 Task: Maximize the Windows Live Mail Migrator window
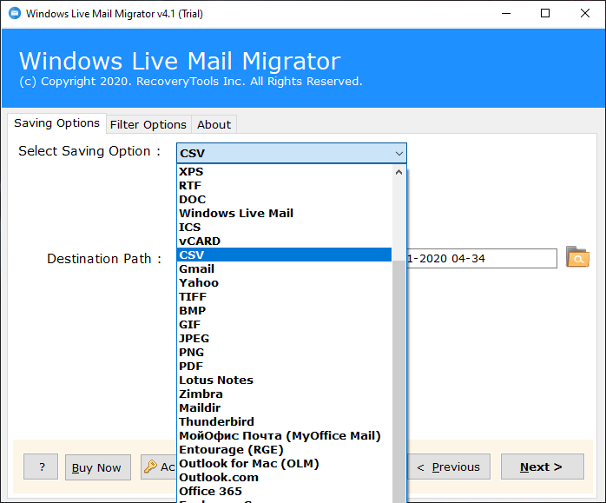(545, 14)
